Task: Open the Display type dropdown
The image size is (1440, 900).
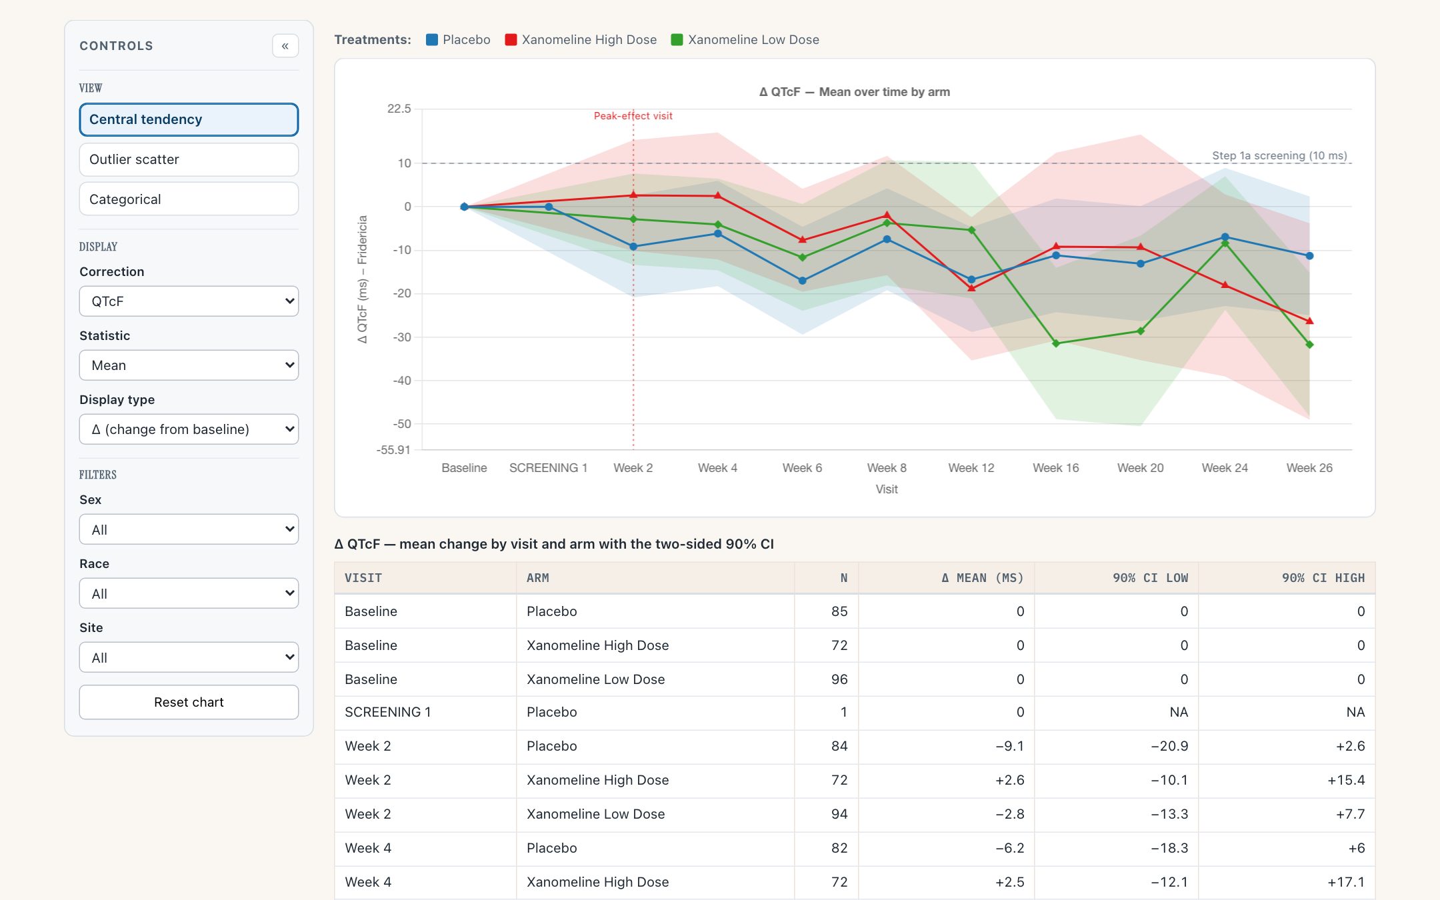Action: (x=189, y=429)
